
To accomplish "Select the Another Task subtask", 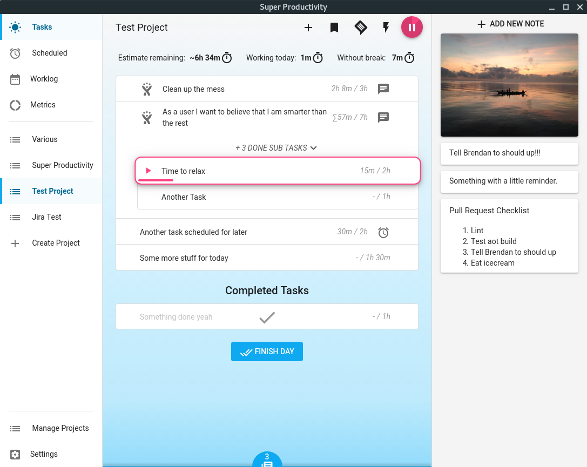I will [278, 197].
